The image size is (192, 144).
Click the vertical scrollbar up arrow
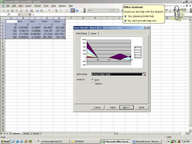[190, 19]
